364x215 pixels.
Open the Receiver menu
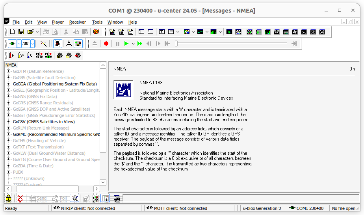(78, 22)
